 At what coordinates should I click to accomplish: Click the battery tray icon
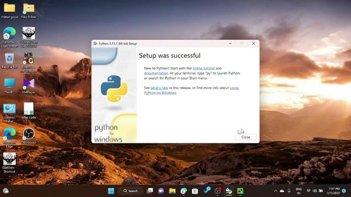[x=321, y=191]
